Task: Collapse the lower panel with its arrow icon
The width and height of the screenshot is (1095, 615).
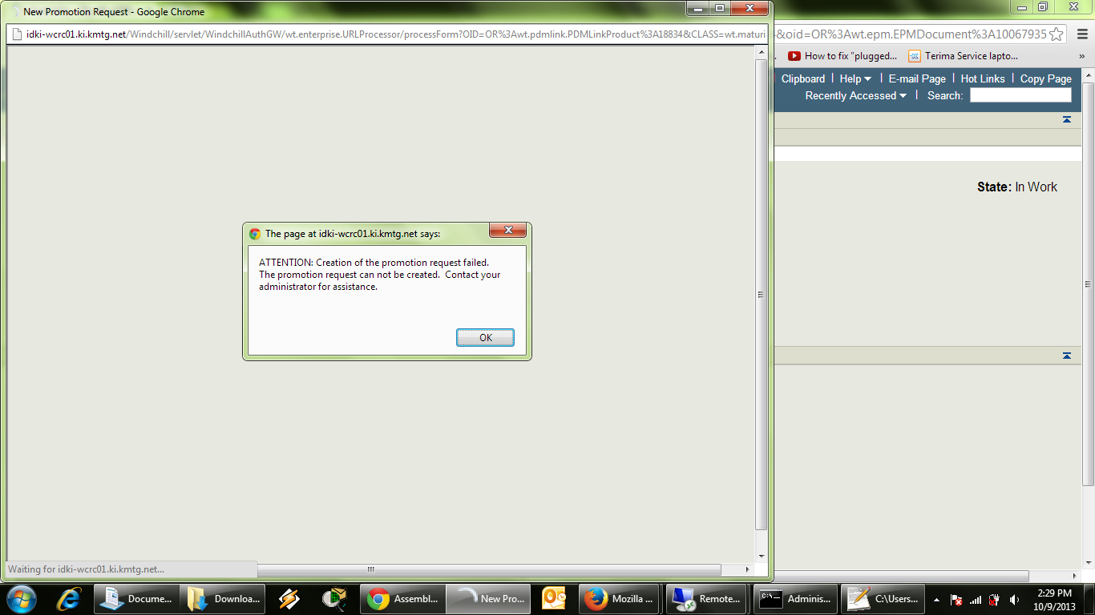Action: click(1067, 356)
